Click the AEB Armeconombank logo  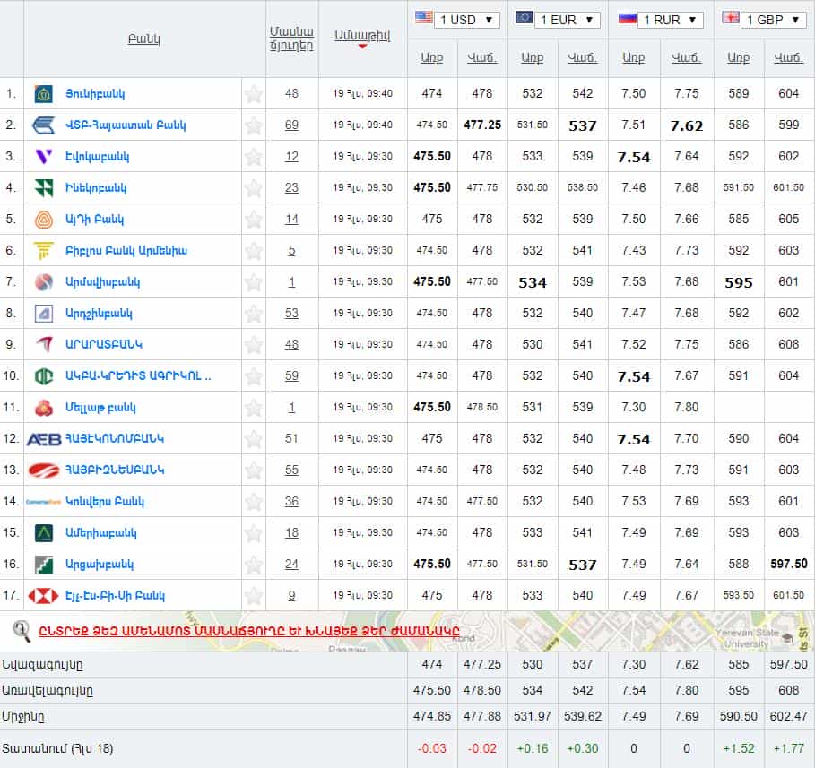tap(43, 439)
